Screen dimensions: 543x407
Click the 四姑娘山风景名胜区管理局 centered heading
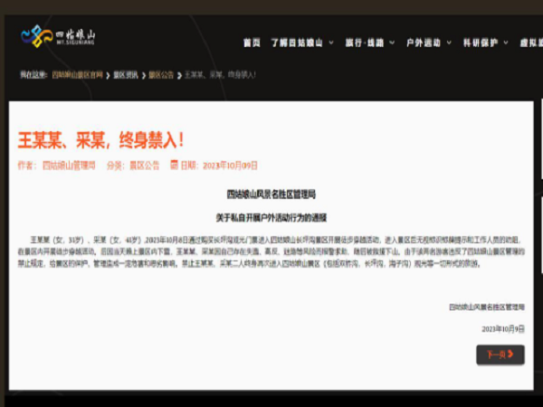pos(271,194)
